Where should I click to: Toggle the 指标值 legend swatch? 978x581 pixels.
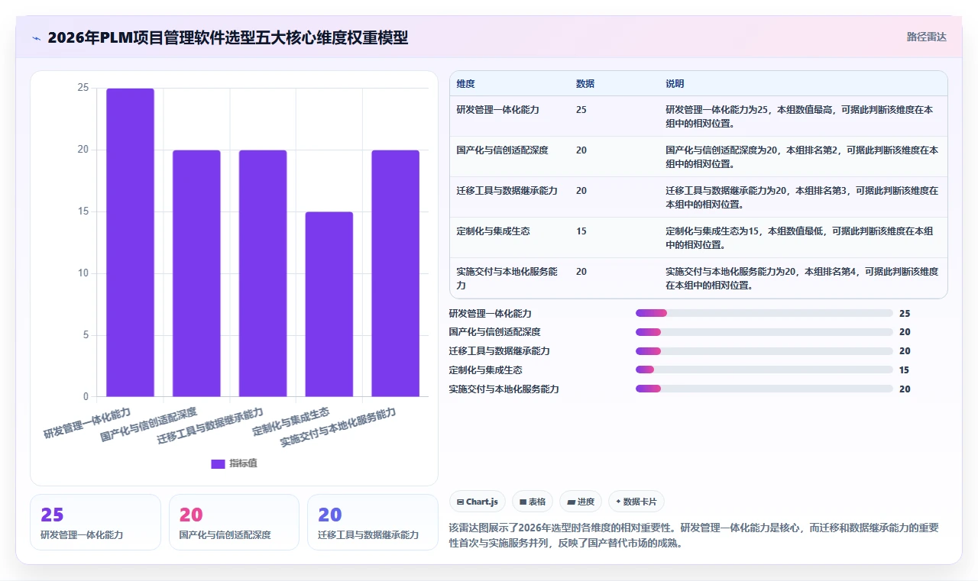[x=218, y=463]
